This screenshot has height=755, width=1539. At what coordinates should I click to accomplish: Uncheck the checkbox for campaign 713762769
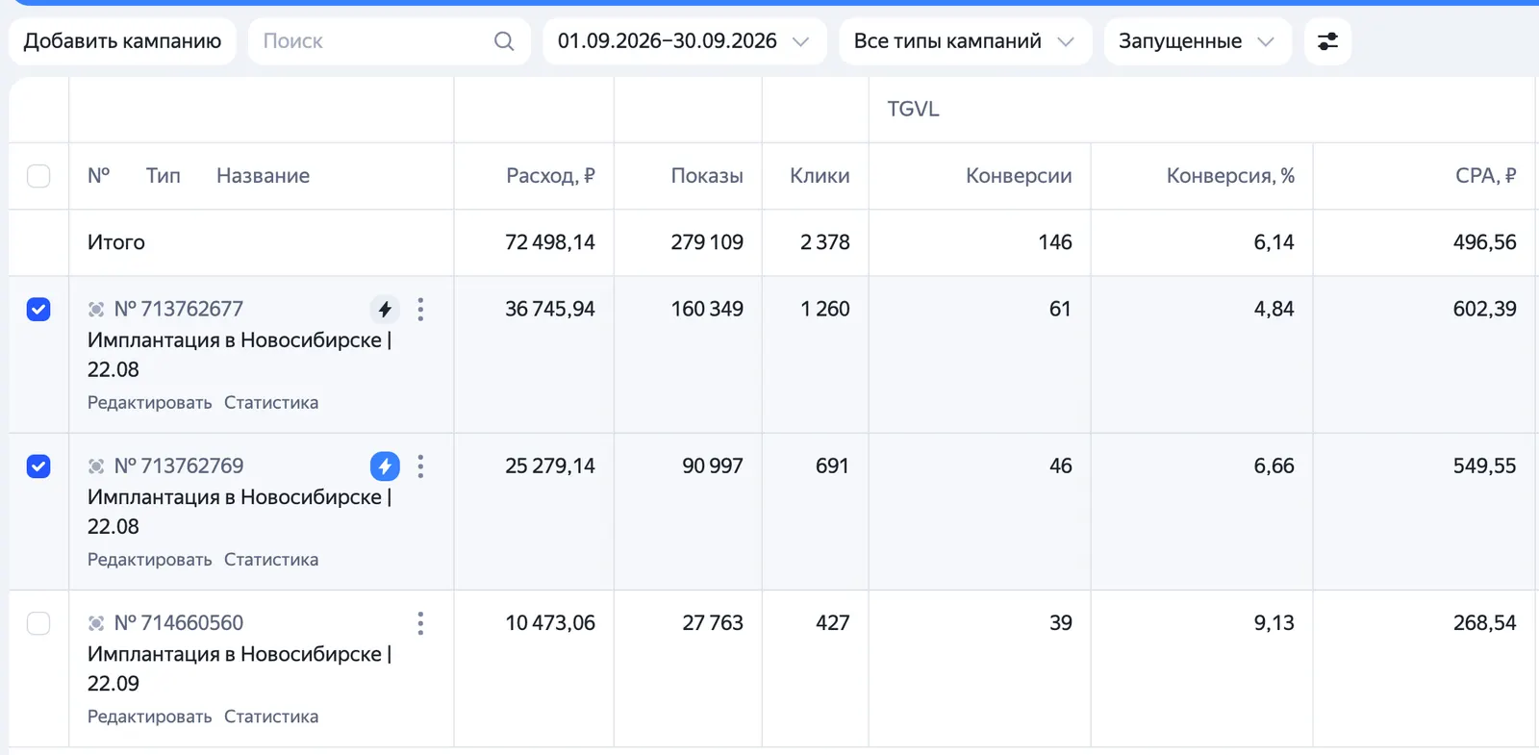click(x=38, y=466)
